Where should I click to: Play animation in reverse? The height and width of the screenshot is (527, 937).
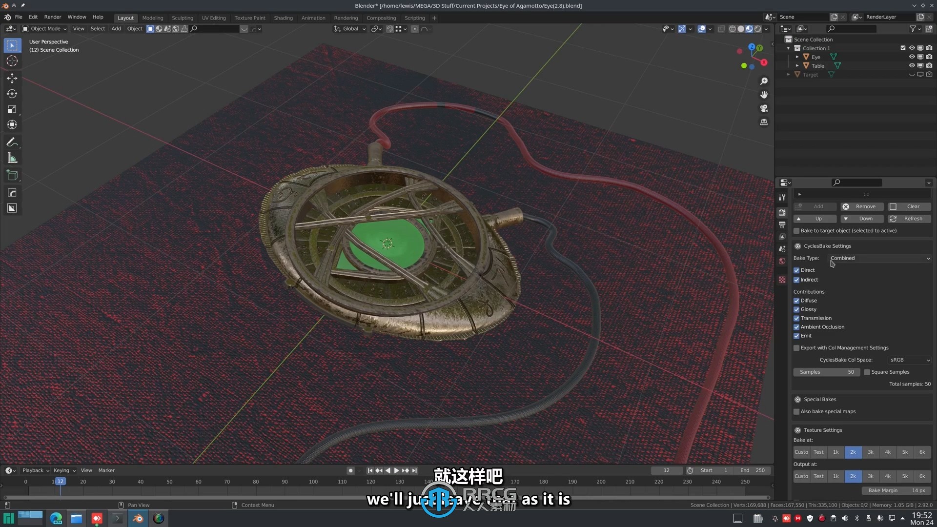coord(387,470)
